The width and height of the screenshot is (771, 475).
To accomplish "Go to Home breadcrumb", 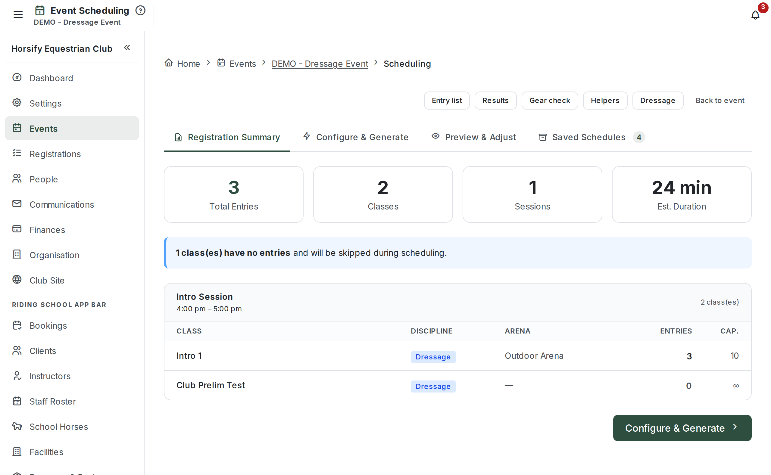I will pos(182,64).
